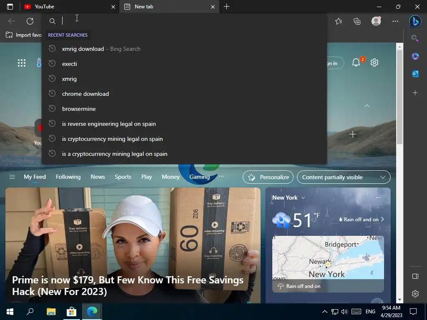Open weather card more options
The height and width of the screenshot is (320, 427).
pyautogui.click(x=378, y=197)
